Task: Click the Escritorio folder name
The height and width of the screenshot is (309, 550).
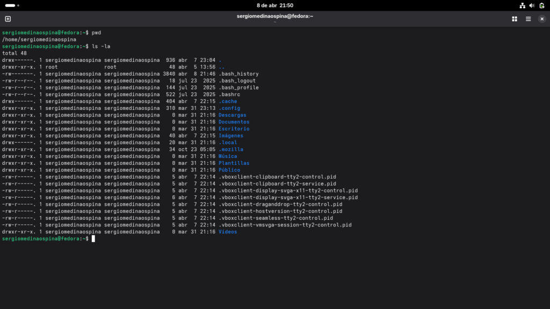Action: pos(233,129)
